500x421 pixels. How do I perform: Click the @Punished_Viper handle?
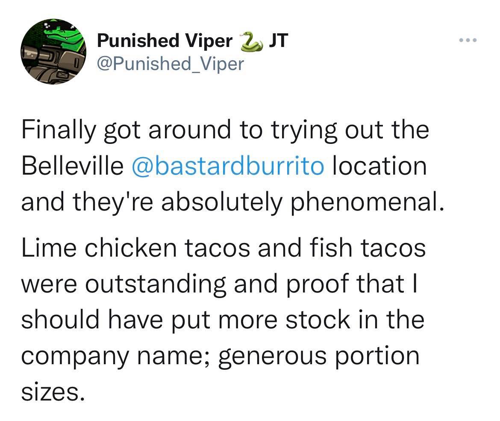point(171,64)
